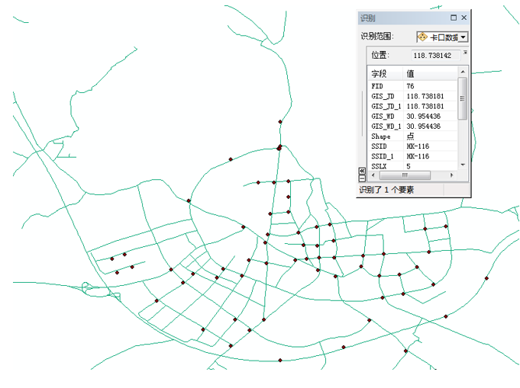Open the 识别范围 layer dropdown
This screenshot has height=388, width=520.
point(463,37)
